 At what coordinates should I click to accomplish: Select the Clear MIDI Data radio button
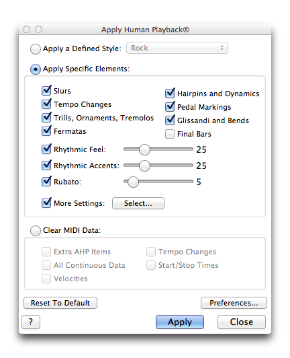click(36, 231)
